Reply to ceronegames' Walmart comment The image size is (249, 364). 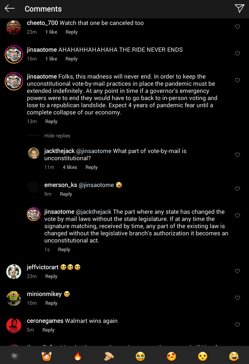48,330
